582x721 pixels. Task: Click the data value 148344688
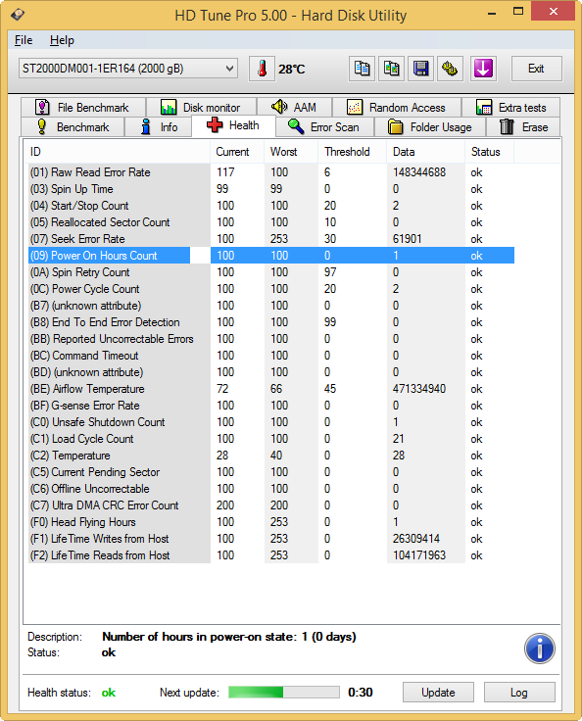coord(419,172)
